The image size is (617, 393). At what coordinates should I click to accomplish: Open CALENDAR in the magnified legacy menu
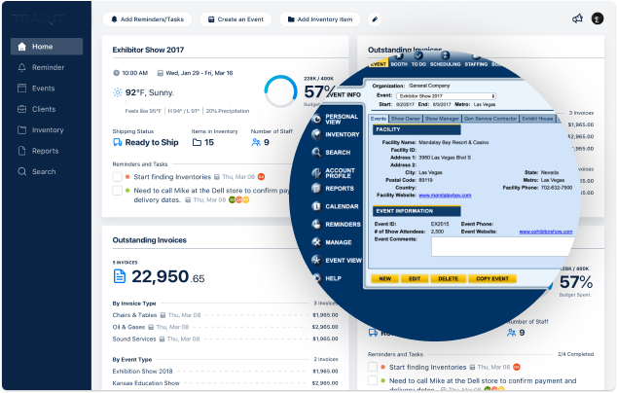[x=335, y=206]
